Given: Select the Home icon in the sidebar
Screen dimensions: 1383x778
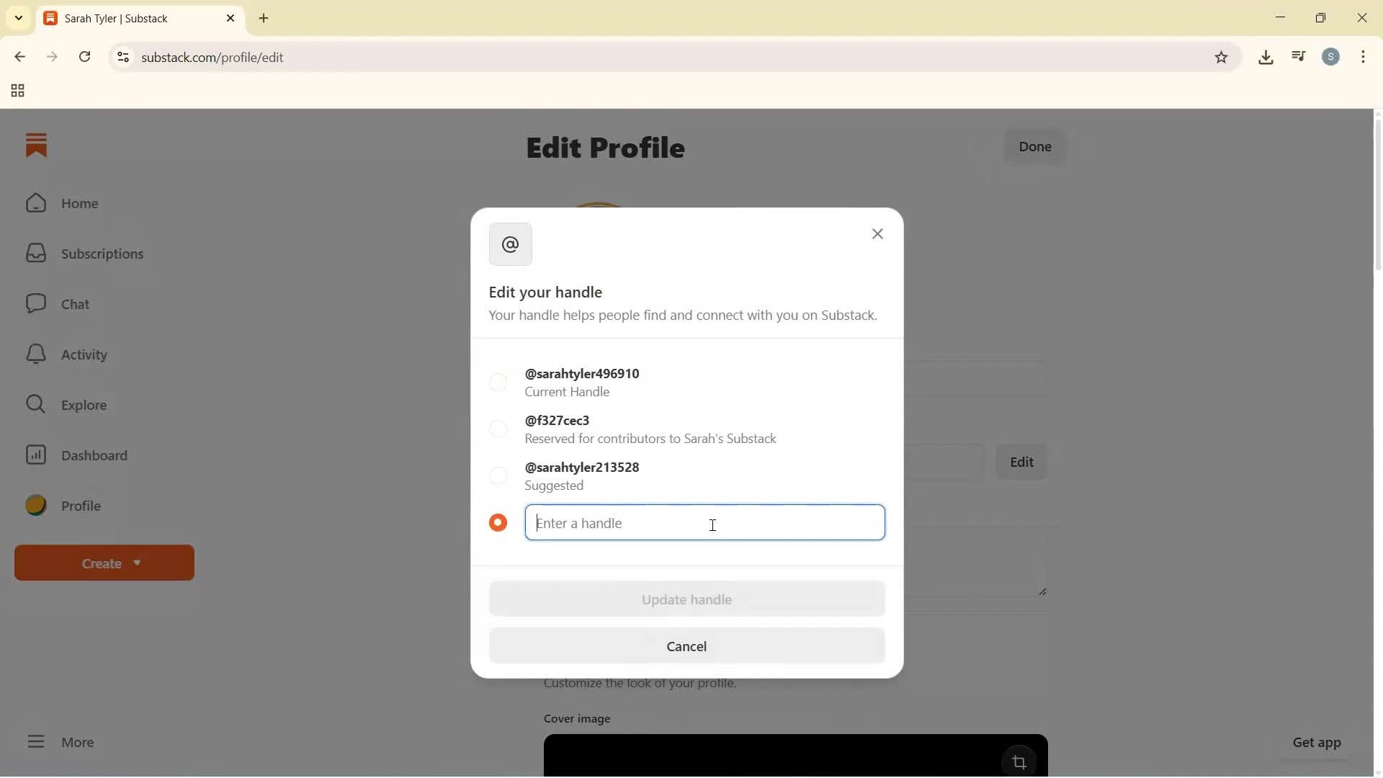Looking at the screenshot, I should tap(35, 203).
